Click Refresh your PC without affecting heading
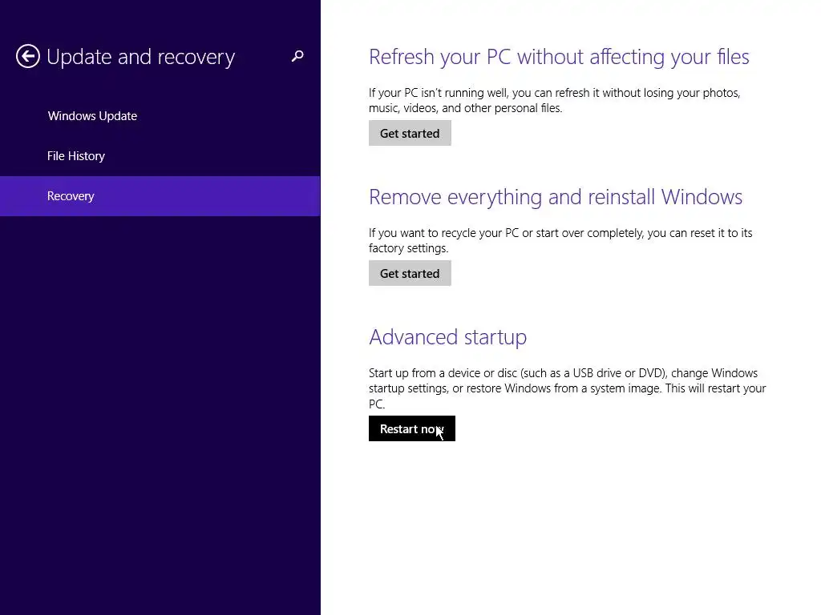 [x=559, y=57]
